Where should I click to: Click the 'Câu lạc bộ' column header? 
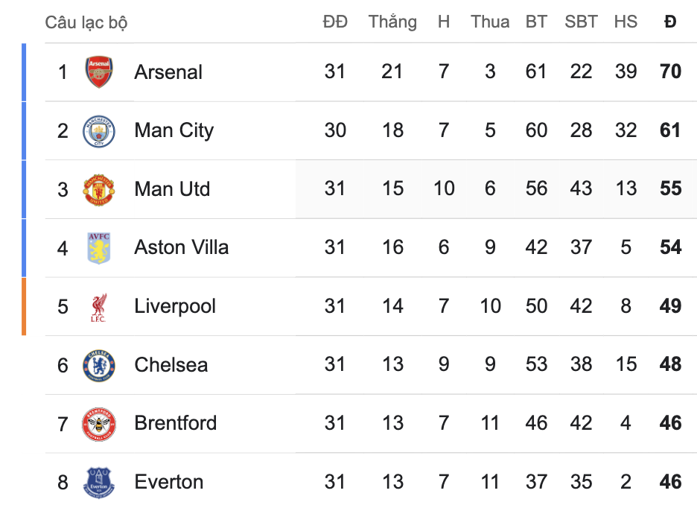click(x=86, y=22)
